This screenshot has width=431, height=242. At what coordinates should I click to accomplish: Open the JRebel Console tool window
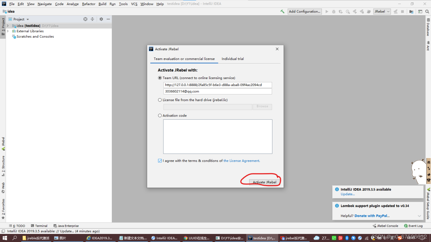[385, 226]
